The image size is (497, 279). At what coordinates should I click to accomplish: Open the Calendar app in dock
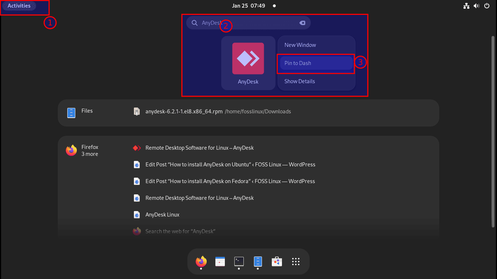point(220,262)
